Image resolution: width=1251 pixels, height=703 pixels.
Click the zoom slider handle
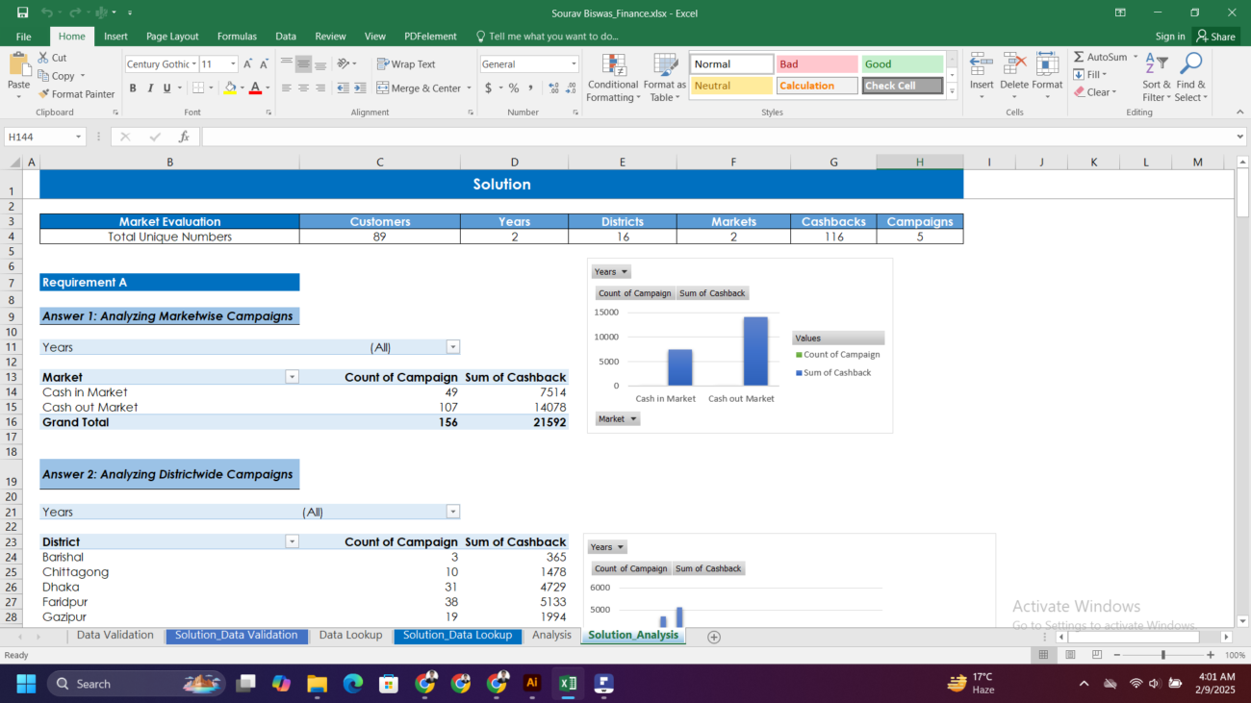[1163, 655]
